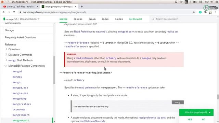Expand the Database Commands section
This screenshot has width=219, height=123.
pos(6,55)
